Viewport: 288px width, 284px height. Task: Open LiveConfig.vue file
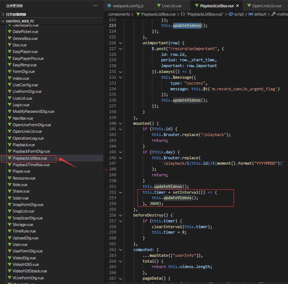(x=25, y=85)
